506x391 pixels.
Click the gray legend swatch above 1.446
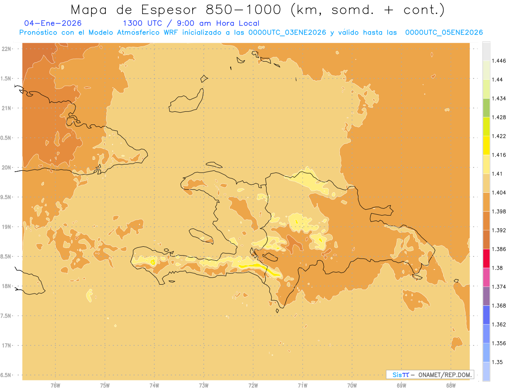(x=486, y=51)
